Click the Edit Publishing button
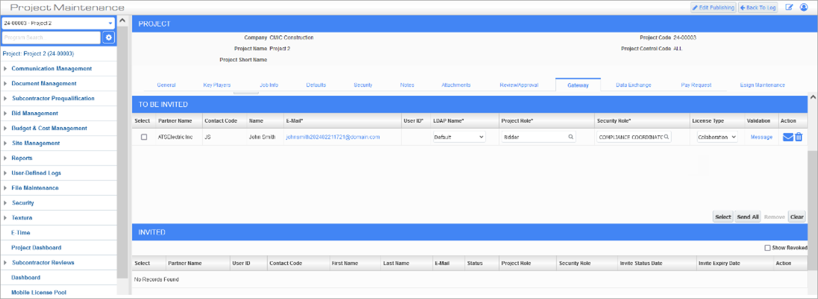Screen dimensions: 818x299 point(713,8)
